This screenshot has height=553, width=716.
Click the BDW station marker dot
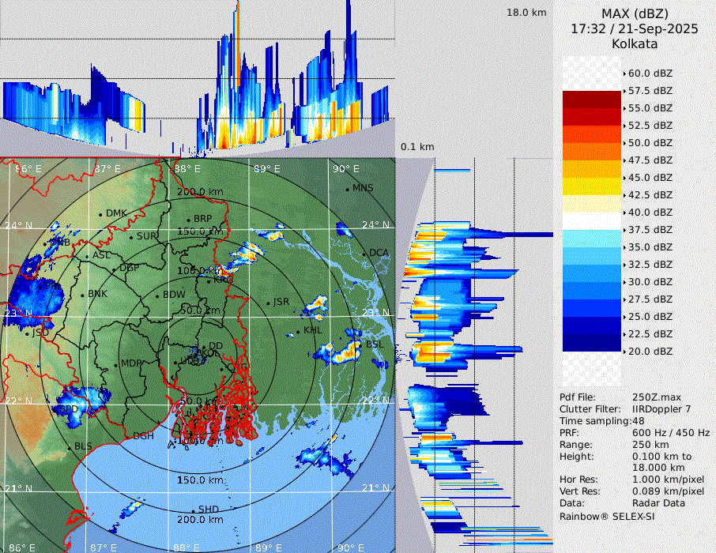tap(157, 295)
